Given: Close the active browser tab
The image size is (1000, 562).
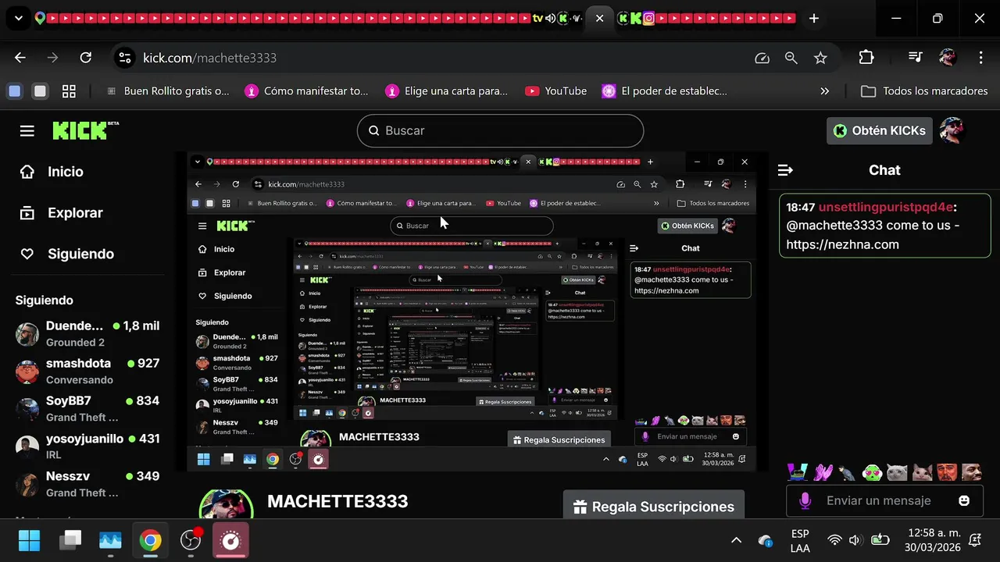Looking at the screenshot, I should (599, 18).
